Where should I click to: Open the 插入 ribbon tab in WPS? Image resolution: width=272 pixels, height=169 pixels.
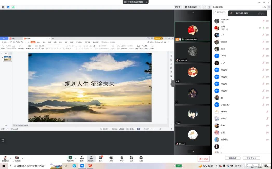[38, 42]
